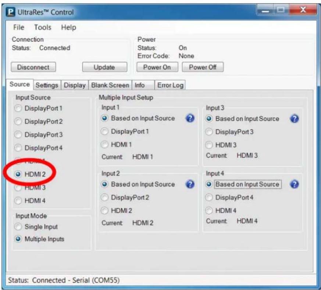The height and width of the screenshot is (290, 321).
Task: Click the Power On button
Action: [157, 67]
